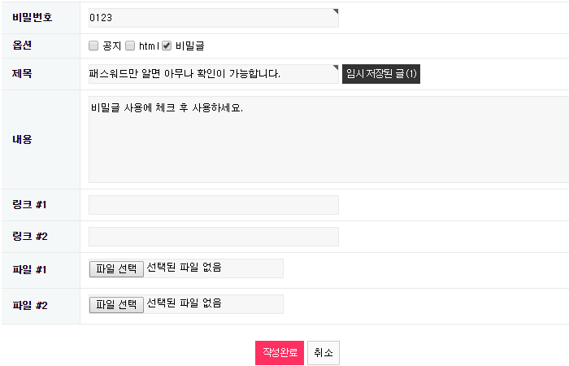Click the corner triangle marker on 제목 field
Viewport: 569px width, 366px height.
pyautogui.click(x=336, y=68)
